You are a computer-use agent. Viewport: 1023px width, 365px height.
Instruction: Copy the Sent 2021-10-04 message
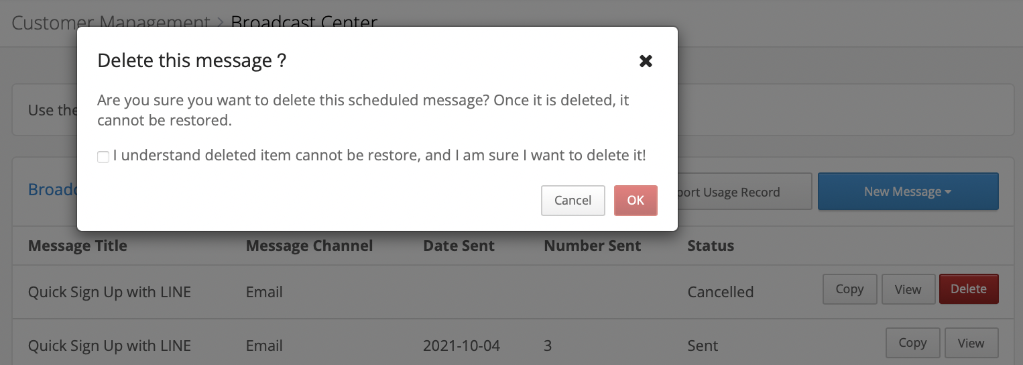tap(912, 343)
